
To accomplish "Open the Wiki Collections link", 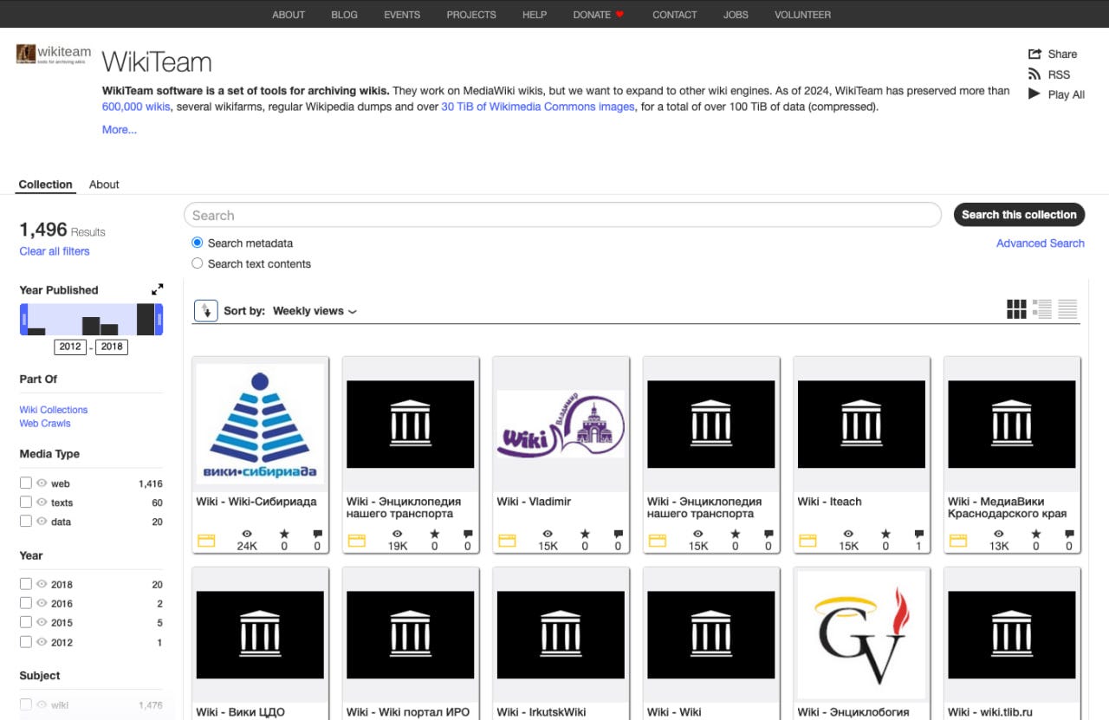I will 54,410.
